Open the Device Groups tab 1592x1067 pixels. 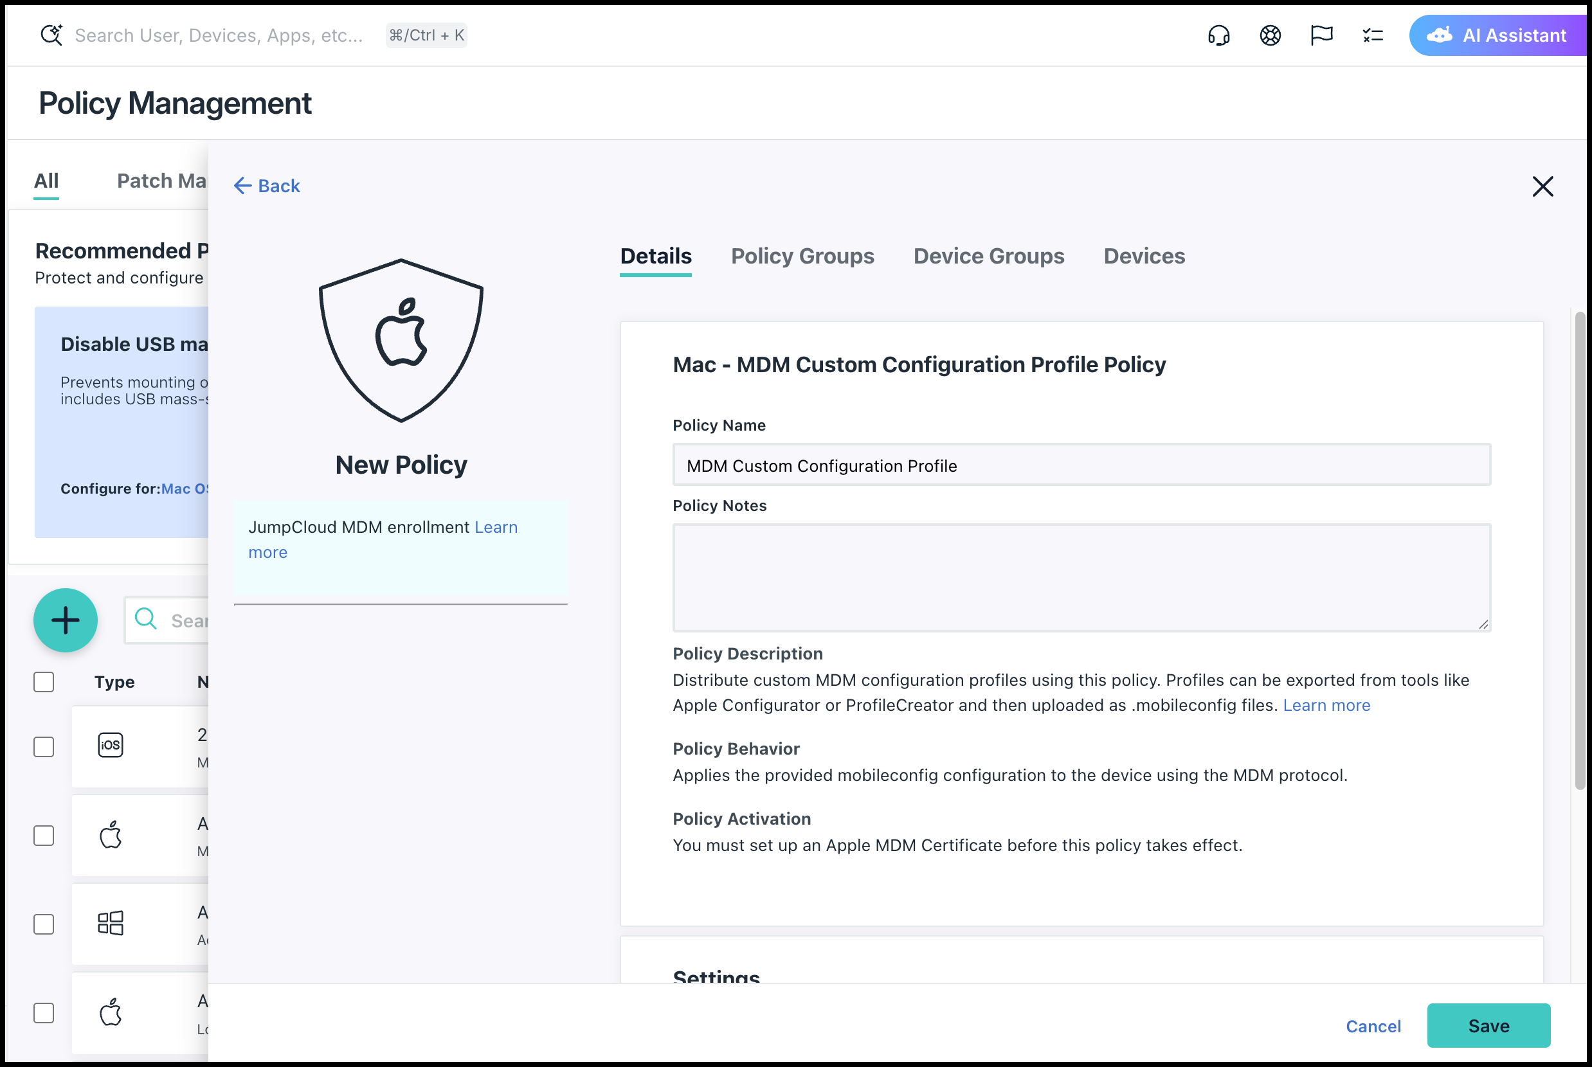988,256
